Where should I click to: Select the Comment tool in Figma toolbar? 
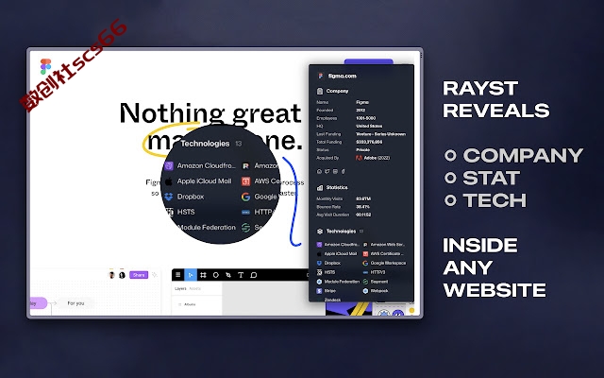[x=254, y=275]
